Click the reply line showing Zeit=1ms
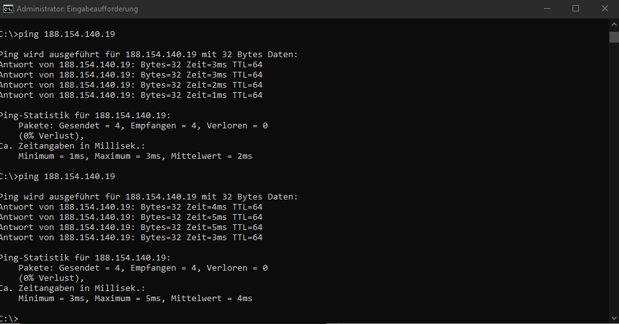Viewport: 619px width, 324px height. (131, 95)
